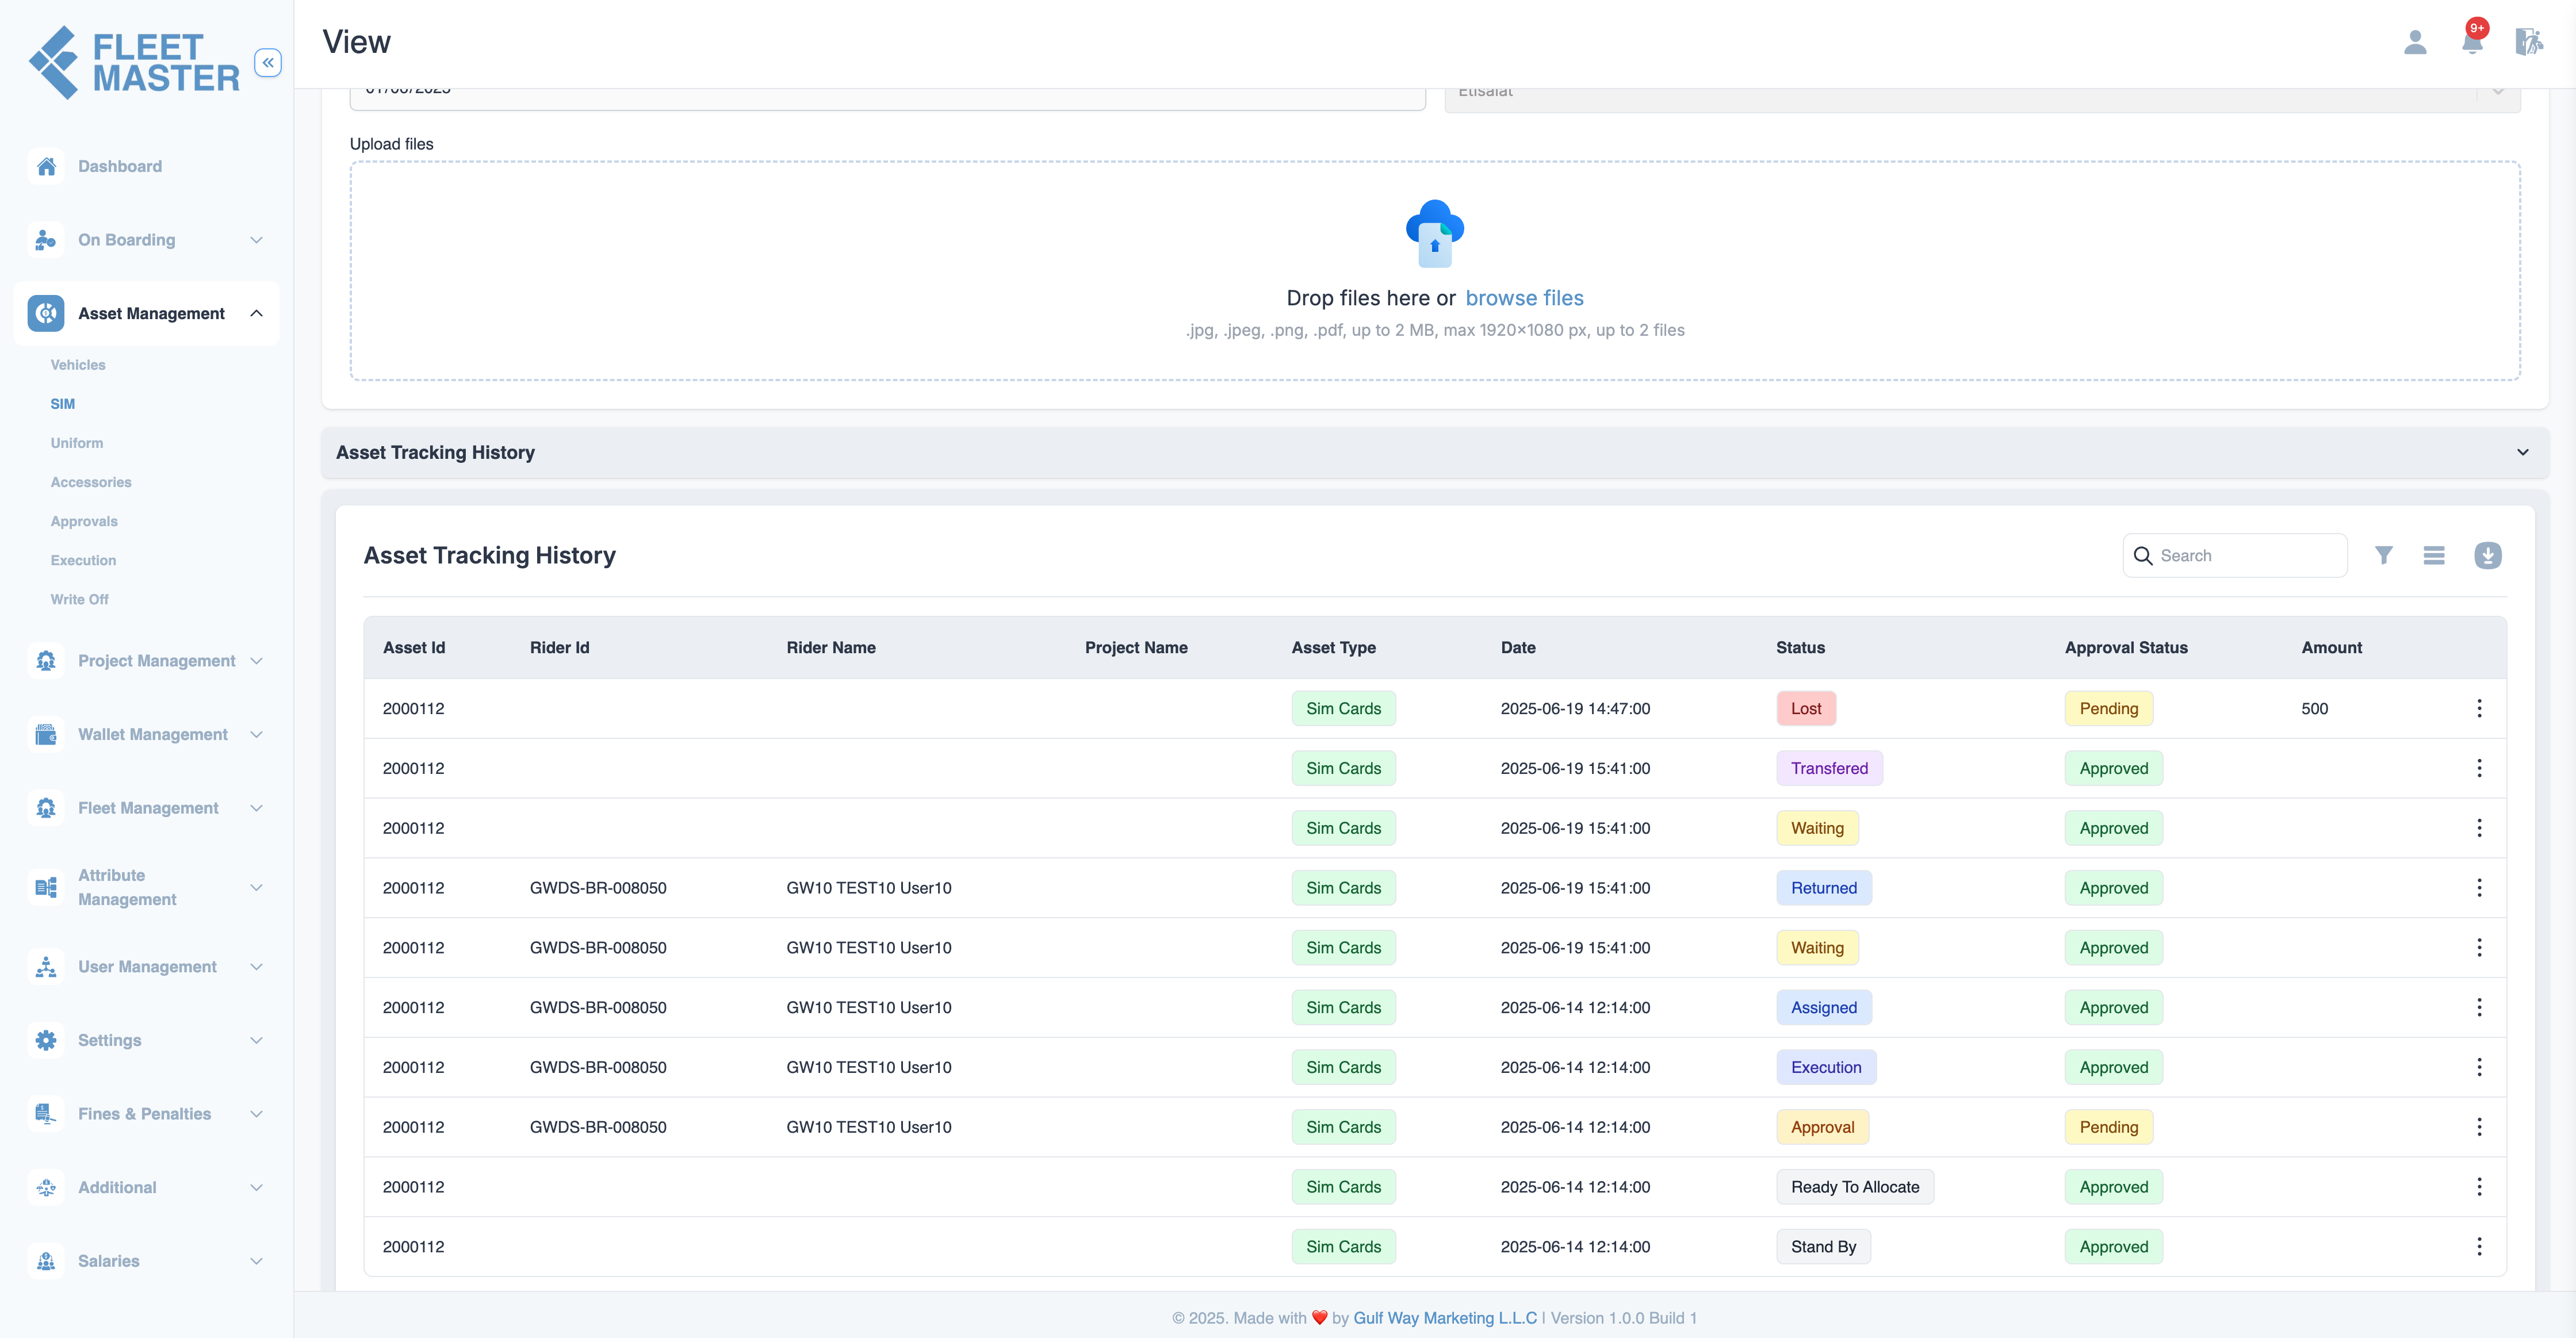Expand the Salaries menu chevron
Screen dimensions: 2576x1338
pos(256,1261)
